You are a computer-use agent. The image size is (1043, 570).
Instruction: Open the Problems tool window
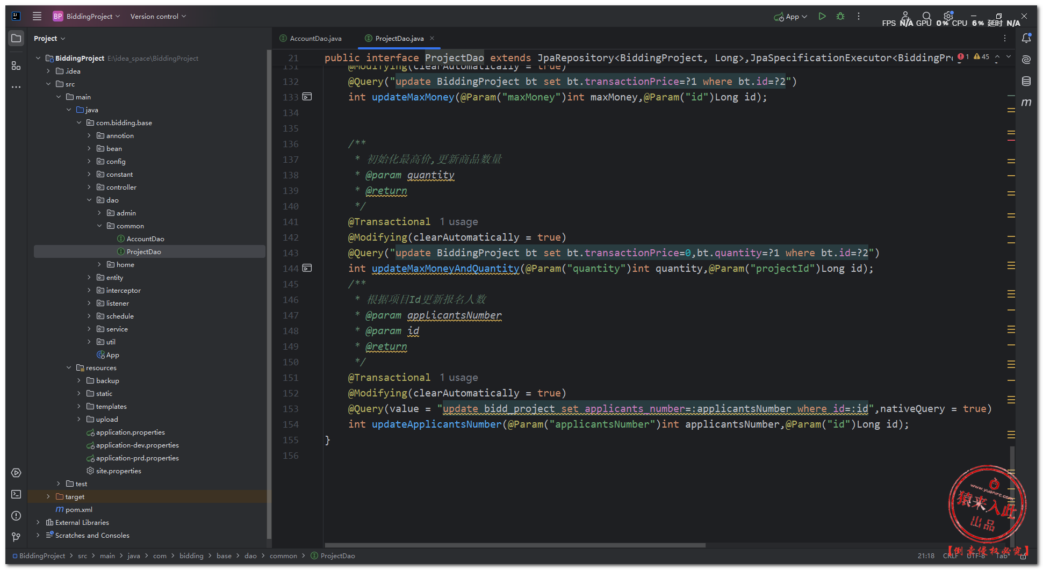coord(16,516)
